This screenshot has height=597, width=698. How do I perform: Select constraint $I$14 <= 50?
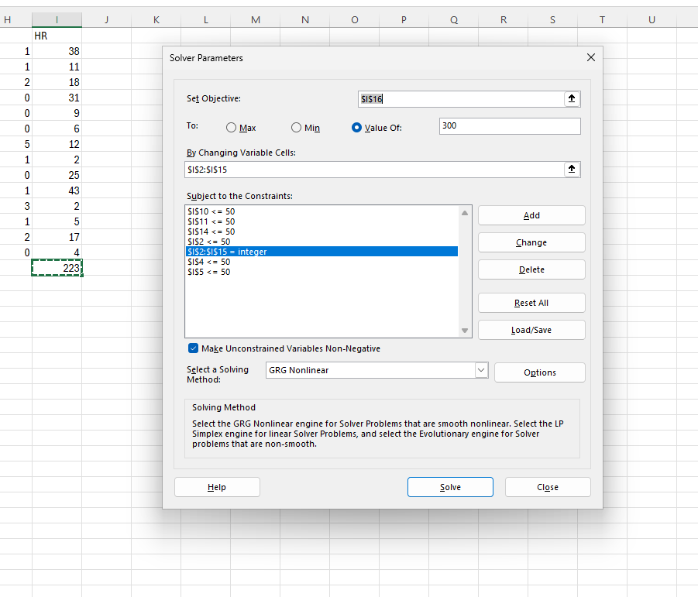(321, 232)
